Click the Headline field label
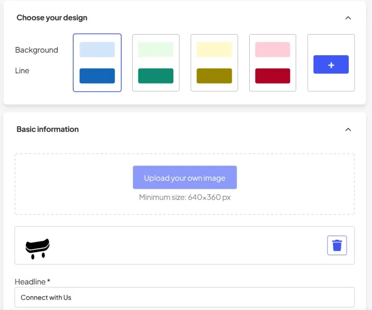This screenshot has height=310, width=372. pyautogui.click(x=32, y=282)
